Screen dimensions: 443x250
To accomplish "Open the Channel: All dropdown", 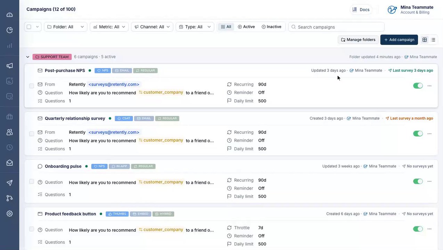I will (152, 27).
